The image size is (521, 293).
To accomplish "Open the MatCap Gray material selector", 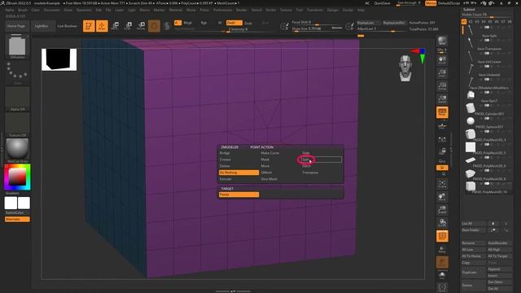I will click(17, 151).
